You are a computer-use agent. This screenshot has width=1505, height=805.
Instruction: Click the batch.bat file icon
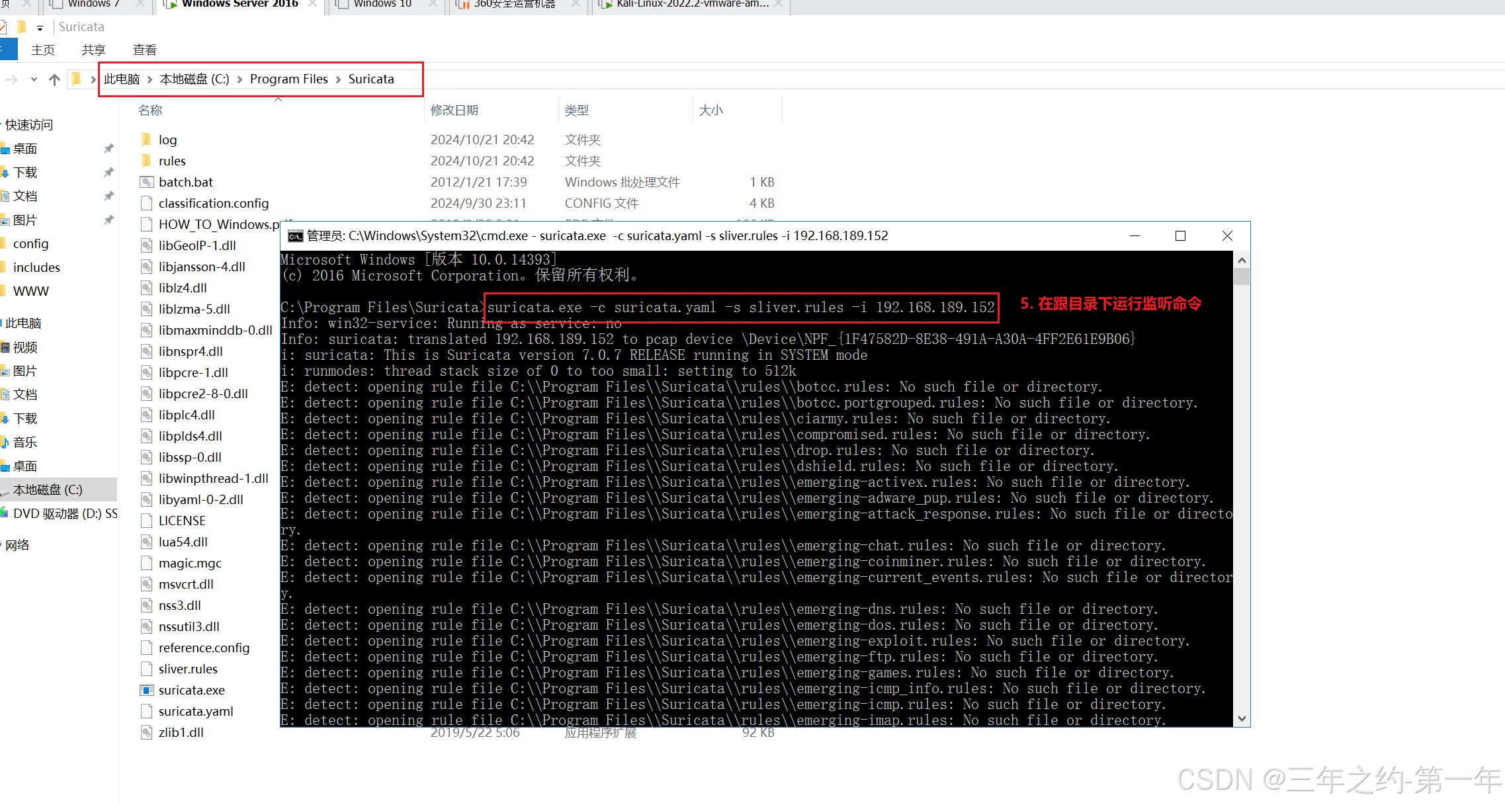(146, 182)
